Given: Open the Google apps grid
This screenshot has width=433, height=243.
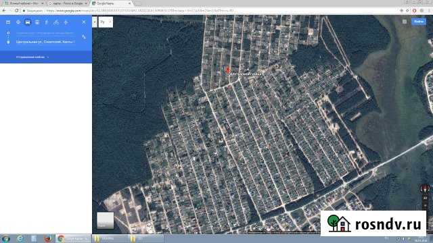Looking at the screenshot, I should pyautogui.click(x=405, y=22).
